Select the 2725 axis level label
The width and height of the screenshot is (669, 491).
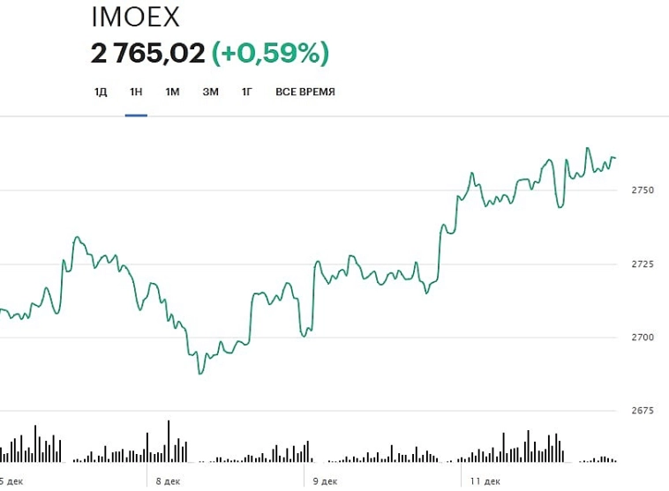642,264
